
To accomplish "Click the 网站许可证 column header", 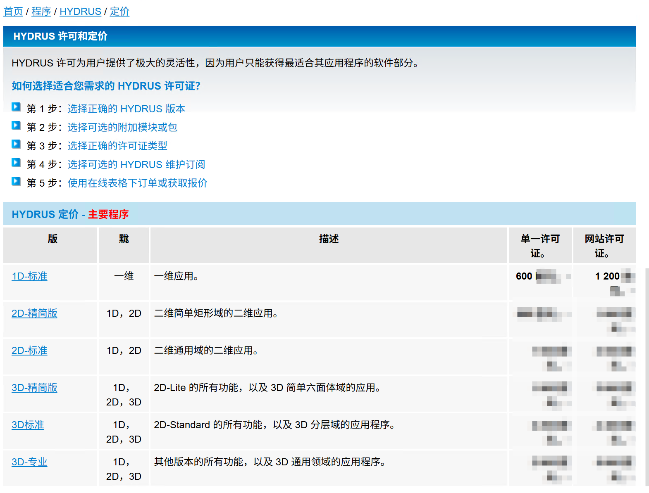I will pyautogui.click(x=604, y=246).
